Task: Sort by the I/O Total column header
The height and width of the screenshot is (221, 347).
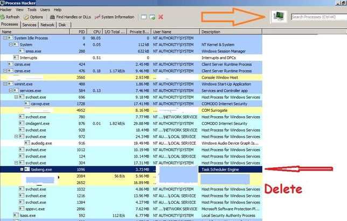Action: (115, 32)
